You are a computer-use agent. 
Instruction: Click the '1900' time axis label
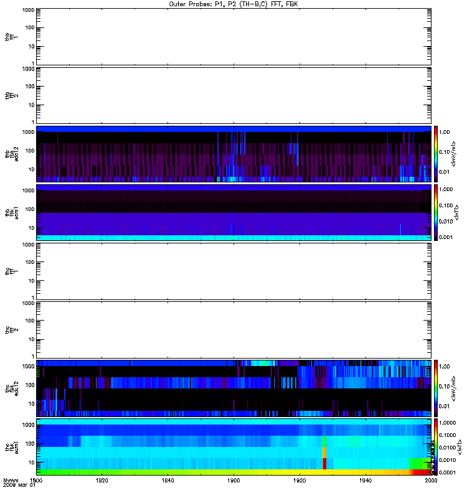coord(233,480)
